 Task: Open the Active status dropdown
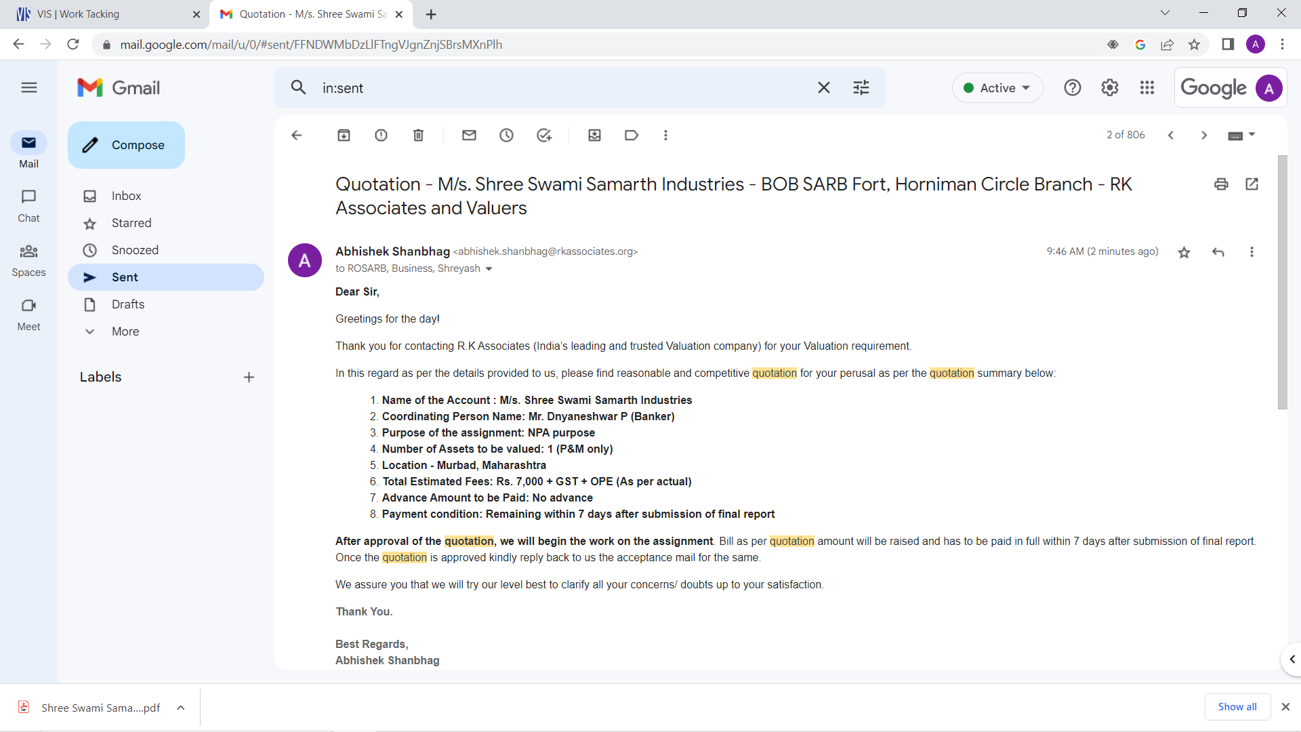(x=997, y=88)
